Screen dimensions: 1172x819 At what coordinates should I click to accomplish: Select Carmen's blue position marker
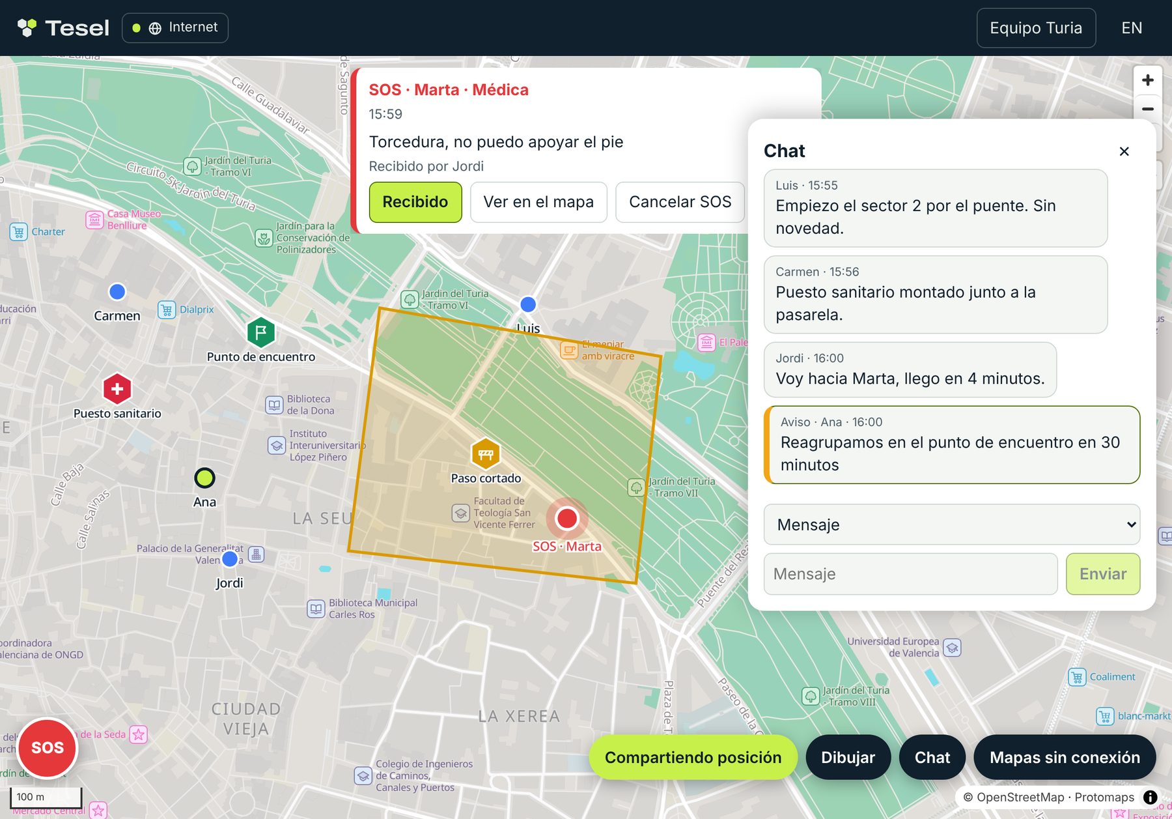pos(117,291)
